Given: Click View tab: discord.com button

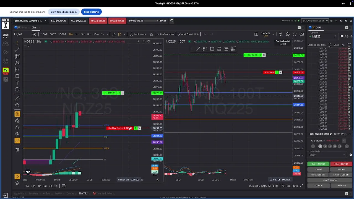Looking at the screenshot, I should pos(64,12).
